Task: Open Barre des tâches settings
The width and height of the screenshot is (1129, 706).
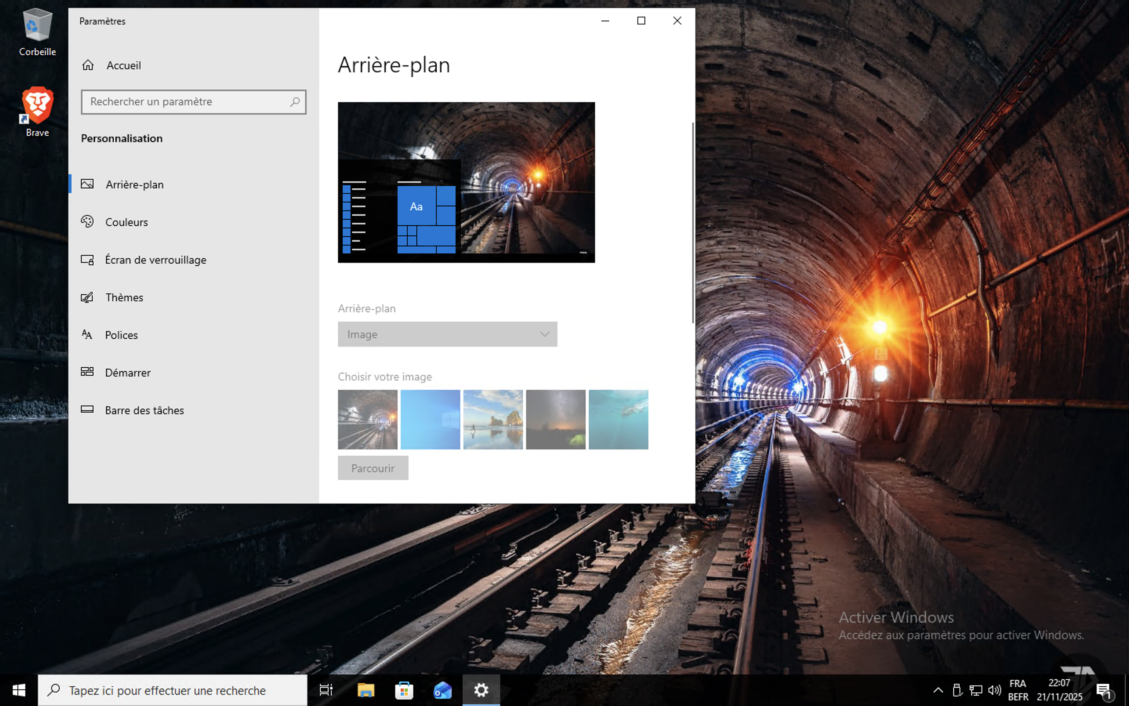Action: pos(144,410)
